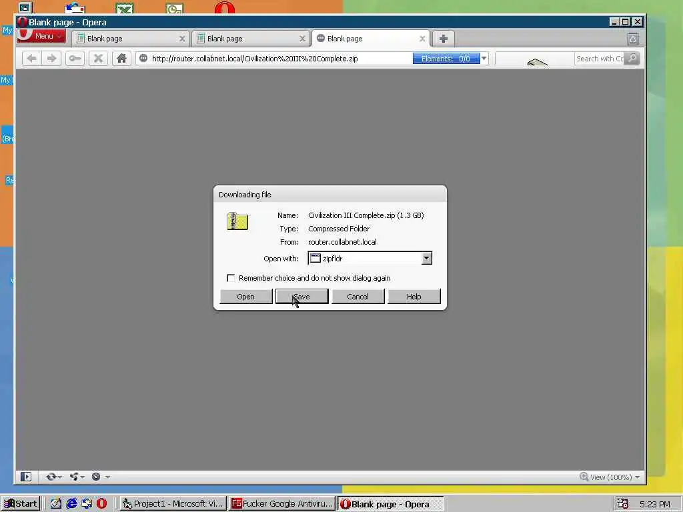
Task: Cancel the file download
Action: point(358,297)
